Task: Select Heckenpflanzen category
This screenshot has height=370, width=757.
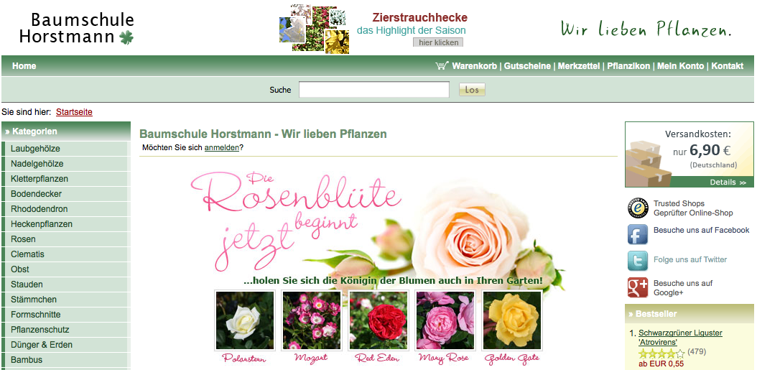Action: pos(65,224)
